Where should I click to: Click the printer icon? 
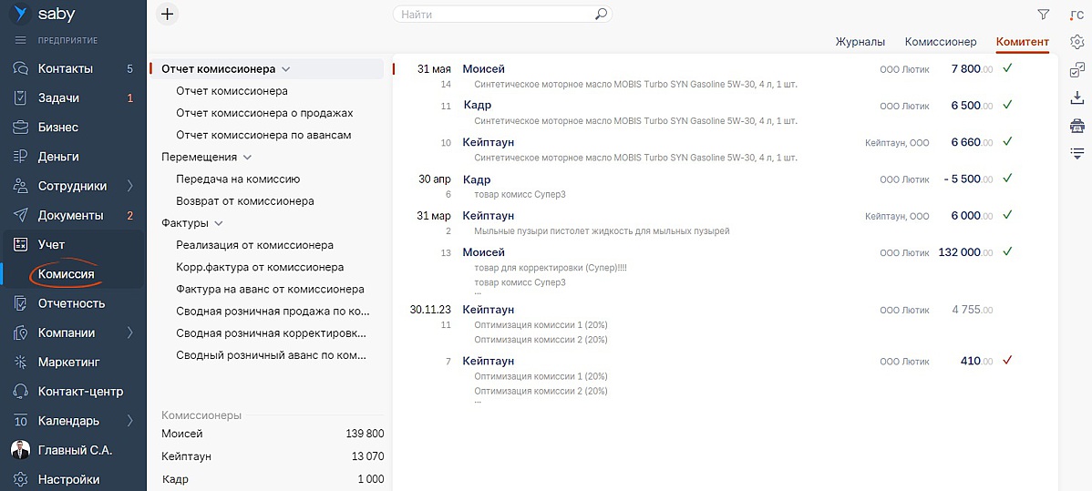click(x=1077, y=125)
